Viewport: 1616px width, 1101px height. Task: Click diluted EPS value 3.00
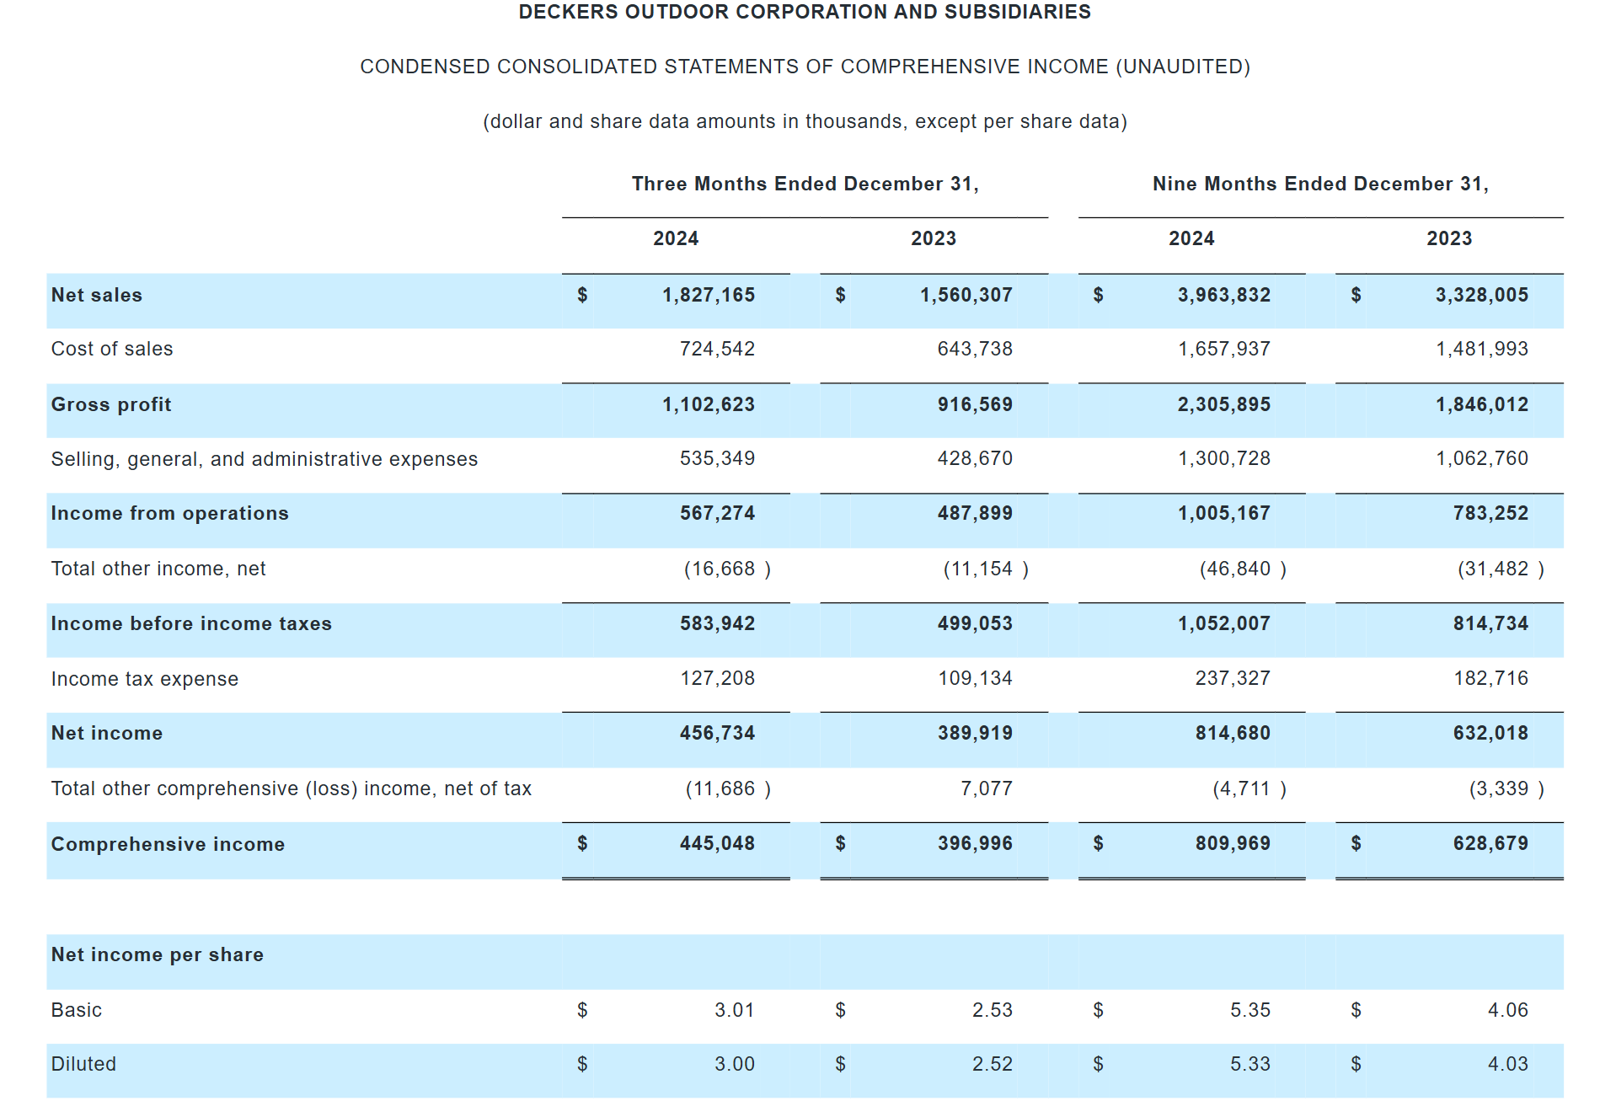pos(735,1064)
